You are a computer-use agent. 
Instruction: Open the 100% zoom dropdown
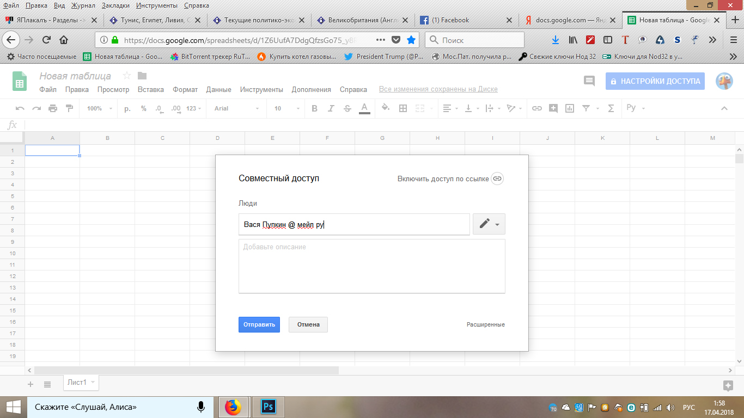click(100, 108)
